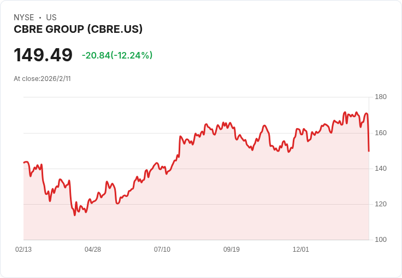Click the 120 y-axis price label
This screenshot has height=278, width=402.
tap(381, 204)
